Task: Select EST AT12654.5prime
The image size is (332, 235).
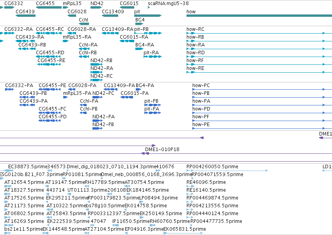Action: pyautogui.click(x=24, y=182)
